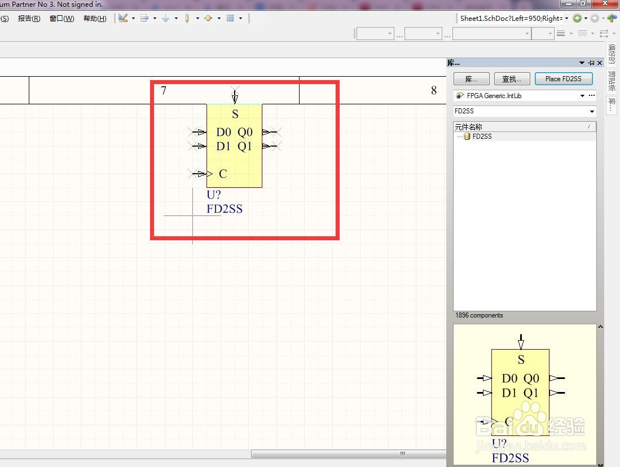Select the digital devices resistor icon
Image resolution: width=620 pixels, height=467 pixels.
pyautogui.click(x=187, y=18)
